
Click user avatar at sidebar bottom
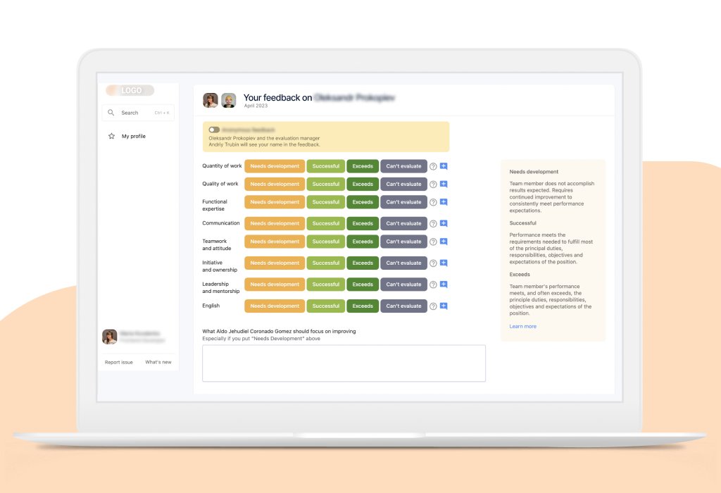tap(109, 337)
